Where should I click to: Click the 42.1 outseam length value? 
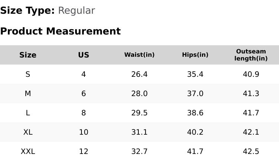251,132
